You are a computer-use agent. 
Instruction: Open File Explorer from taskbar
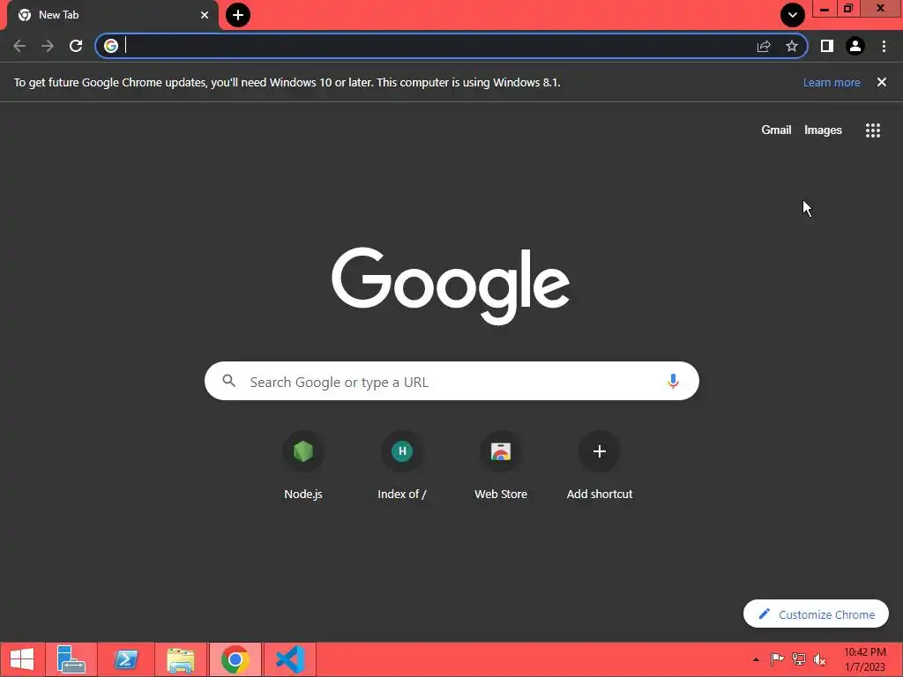181,659
